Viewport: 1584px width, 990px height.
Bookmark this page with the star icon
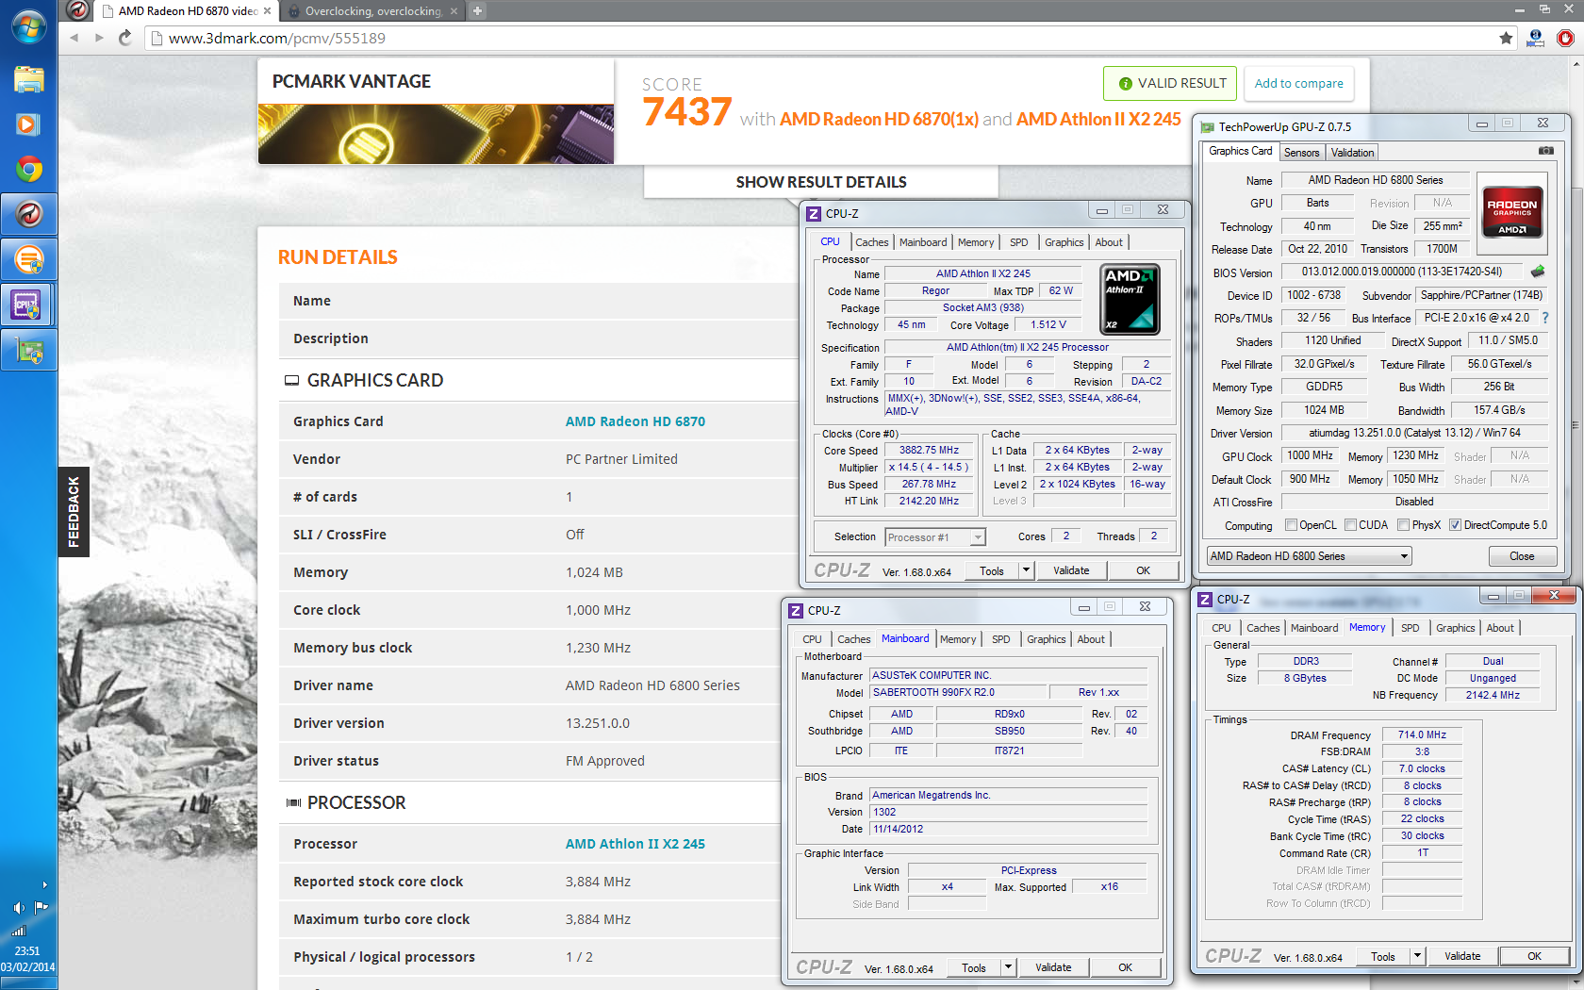tap(1506, 38)
